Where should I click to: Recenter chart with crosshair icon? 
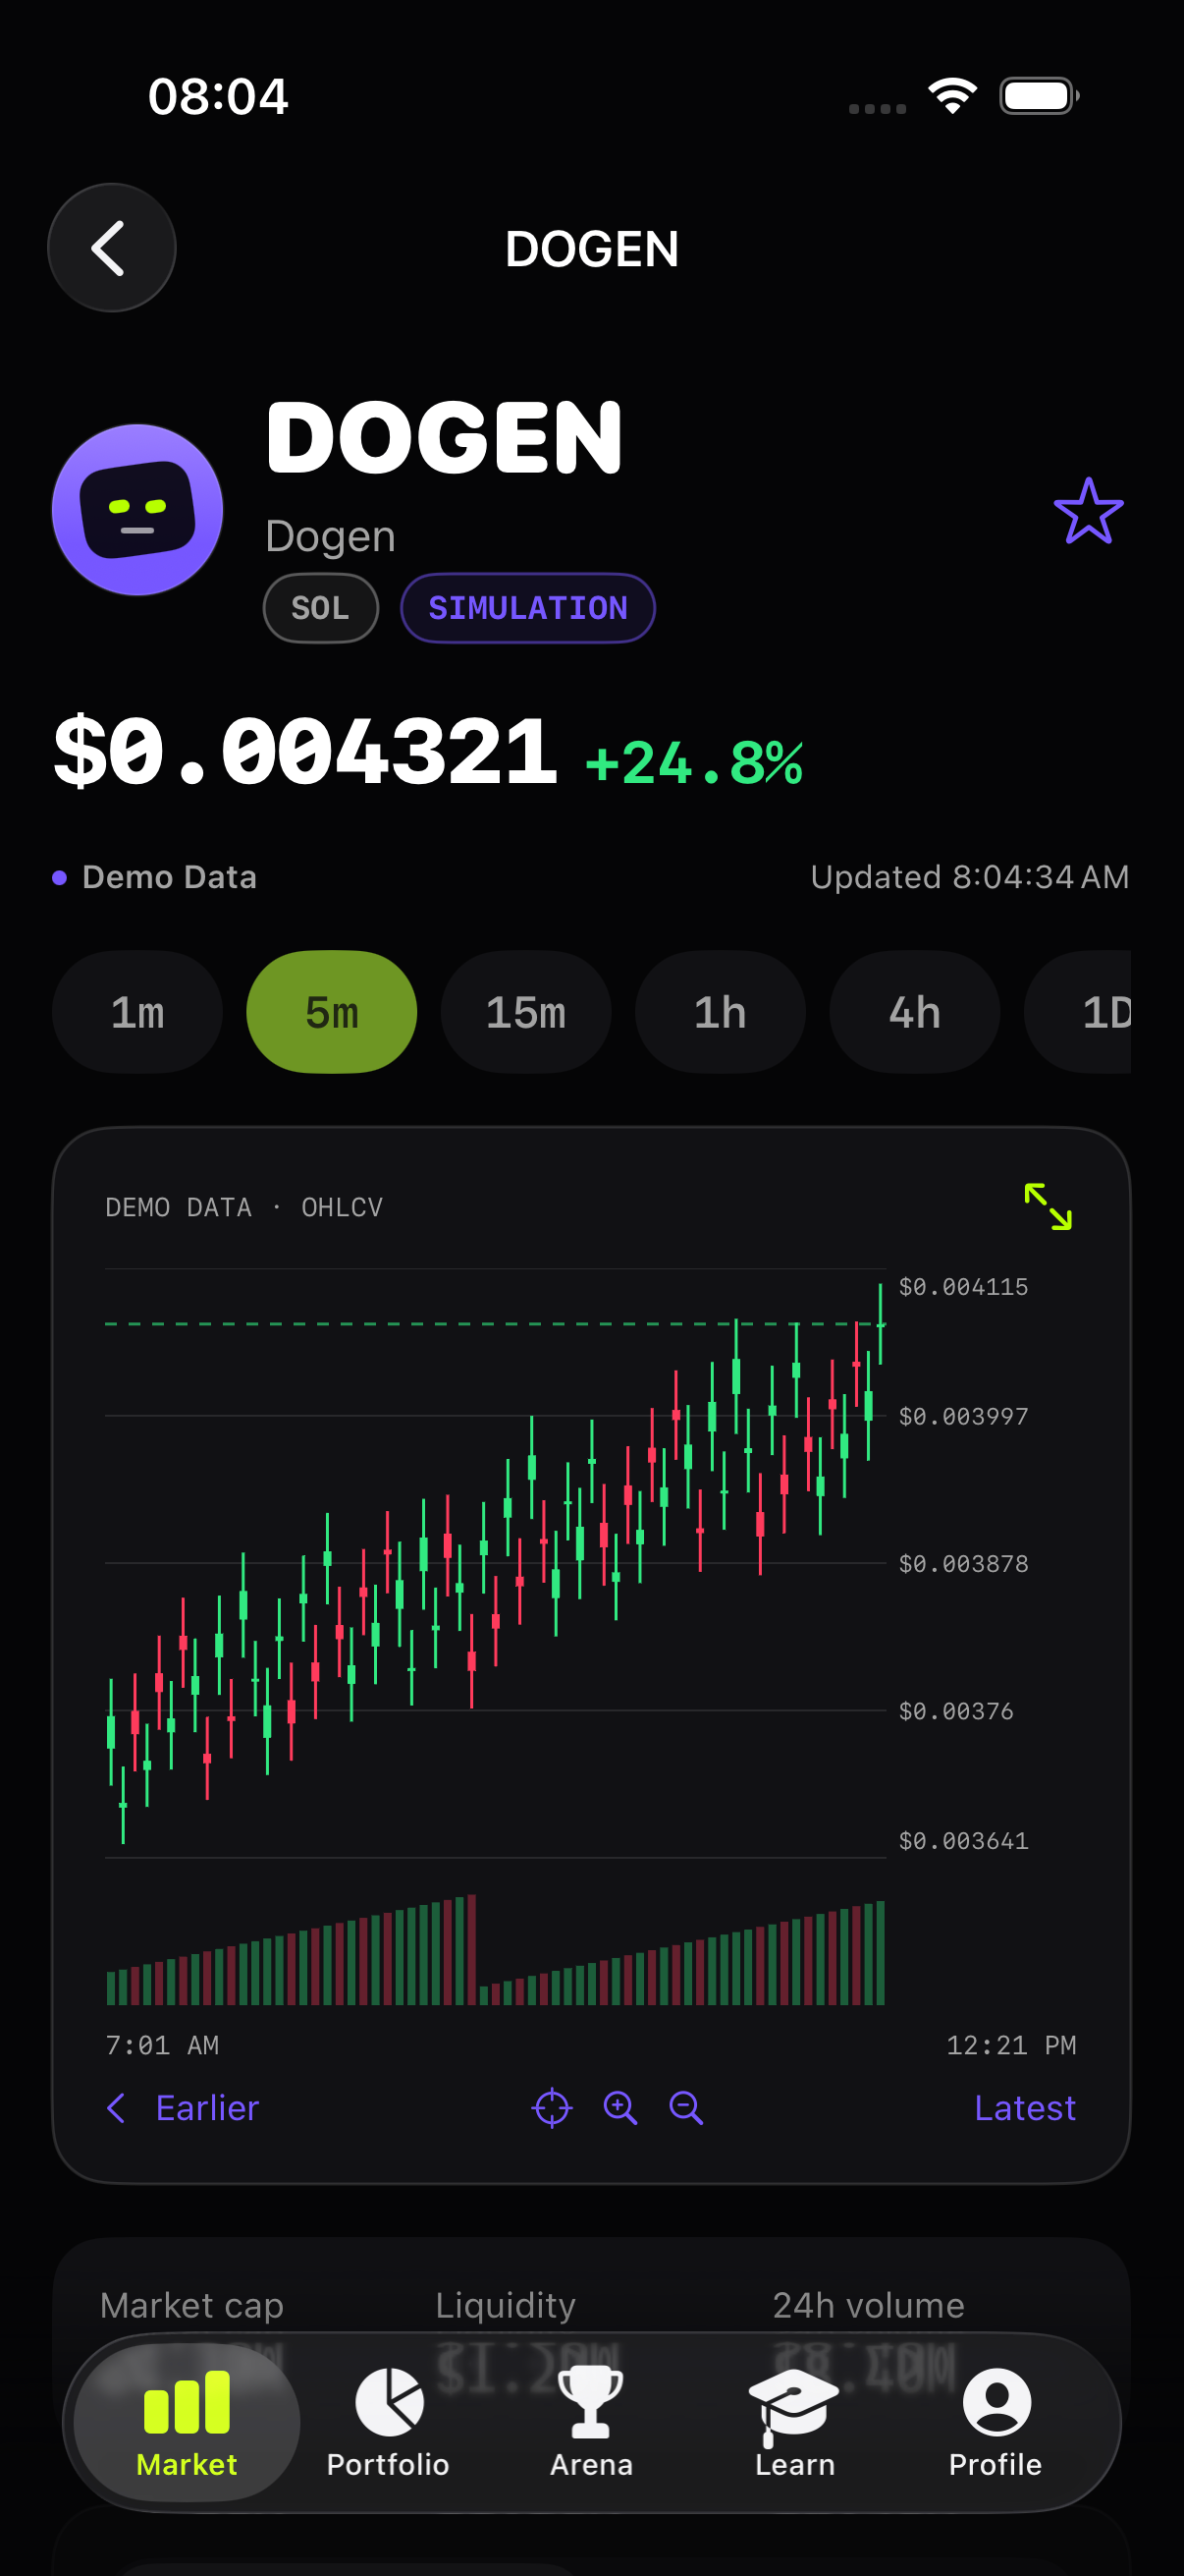[x=552, y=2108]
